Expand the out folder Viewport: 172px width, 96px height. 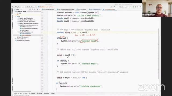(x=16, y=15)
